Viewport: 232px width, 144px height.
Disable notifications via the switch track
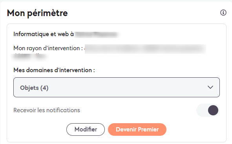[208, 110]
